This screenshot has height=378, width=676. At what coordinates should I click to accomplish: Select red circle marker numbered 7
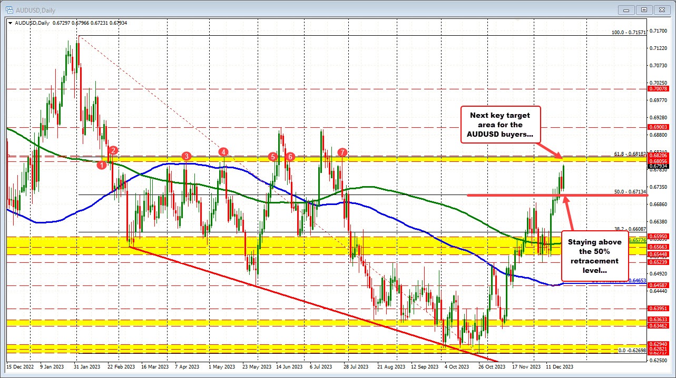[x=341, y=152]
